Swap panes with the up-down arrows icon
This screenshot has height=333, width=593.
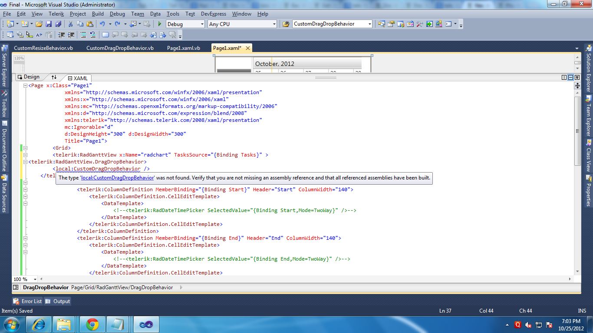pos(54,77)
